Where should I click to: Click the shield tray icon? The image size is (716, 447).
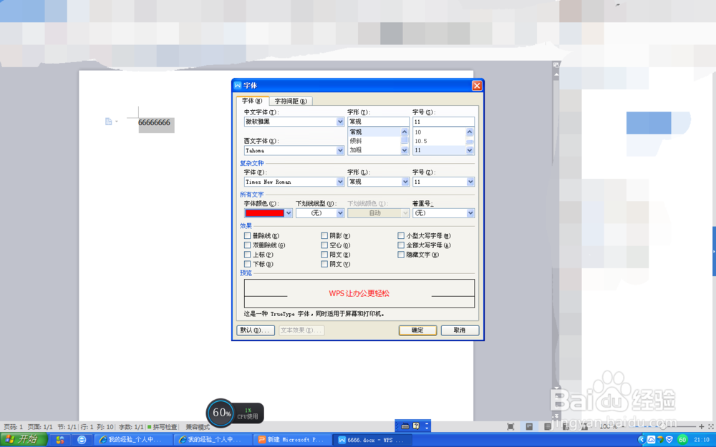tap(669, 440)
